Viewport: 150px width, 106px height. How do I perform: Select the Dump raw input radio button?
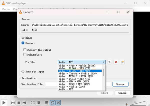pyautogui.click(x=23, y=71)
